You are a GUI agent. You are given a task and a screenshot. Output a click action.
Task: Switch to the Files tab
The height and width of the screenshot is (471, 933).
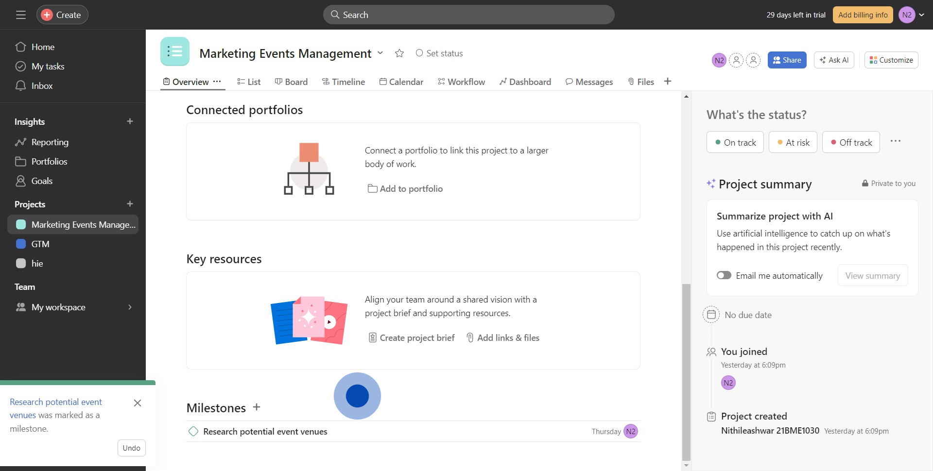point(641,82)
